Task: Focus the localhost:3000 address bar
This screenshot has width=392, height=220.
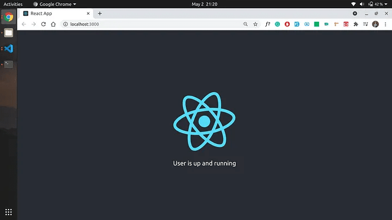Action: pos(160,24)
